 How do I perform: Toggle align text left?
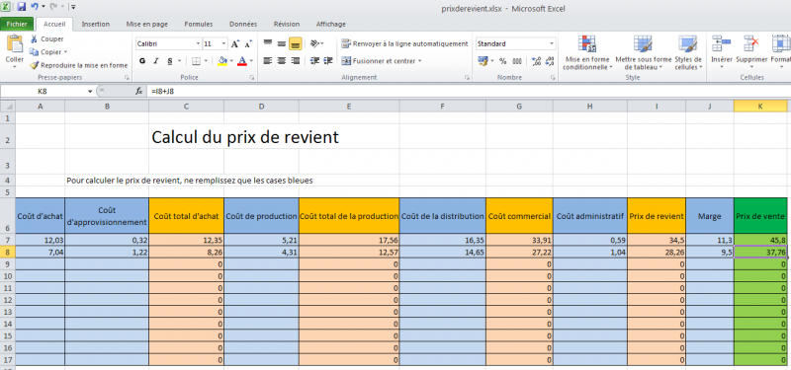(268, 61)
